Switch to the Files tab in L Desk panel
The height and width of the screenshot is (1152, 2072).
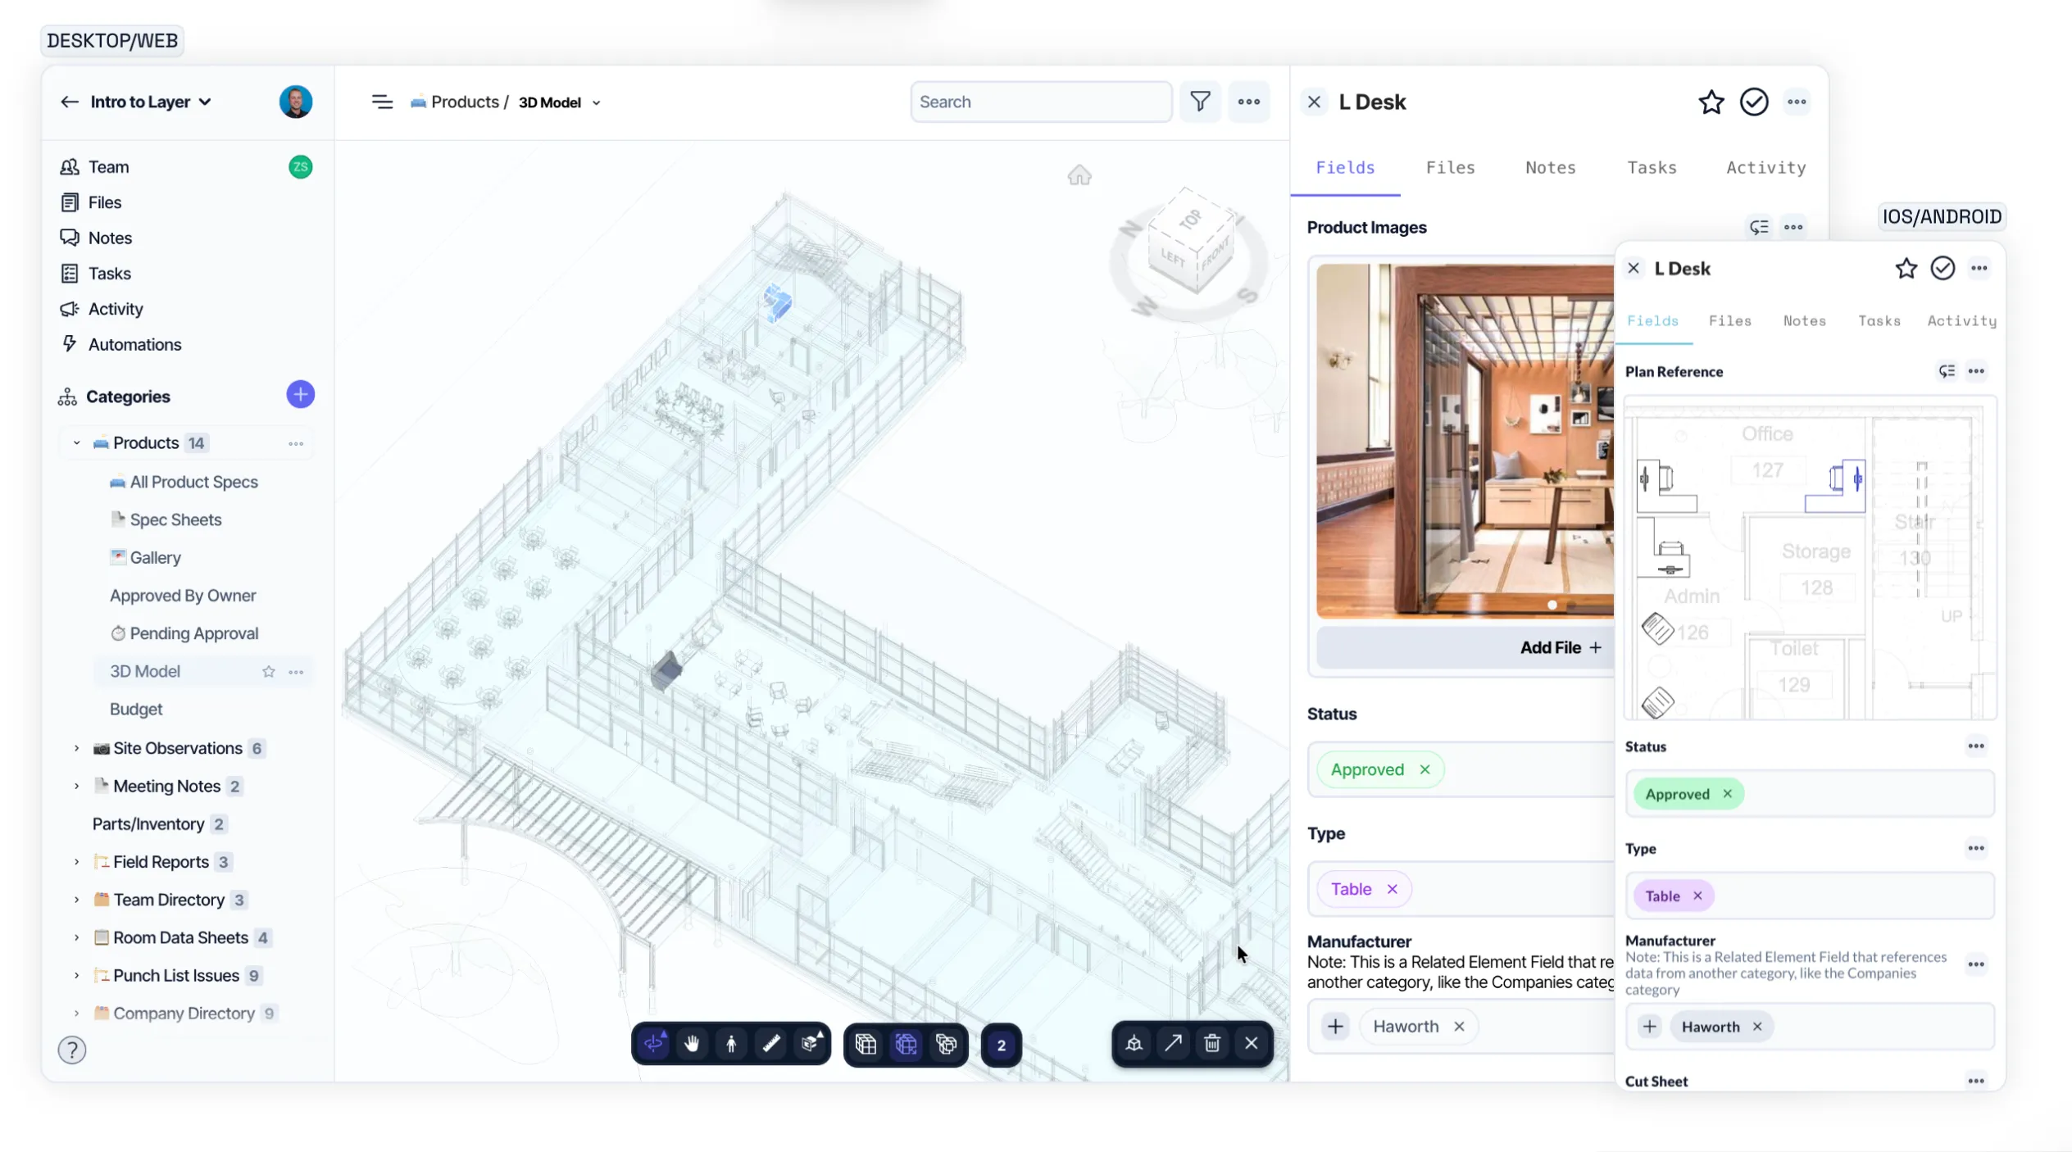[1449, 167]
